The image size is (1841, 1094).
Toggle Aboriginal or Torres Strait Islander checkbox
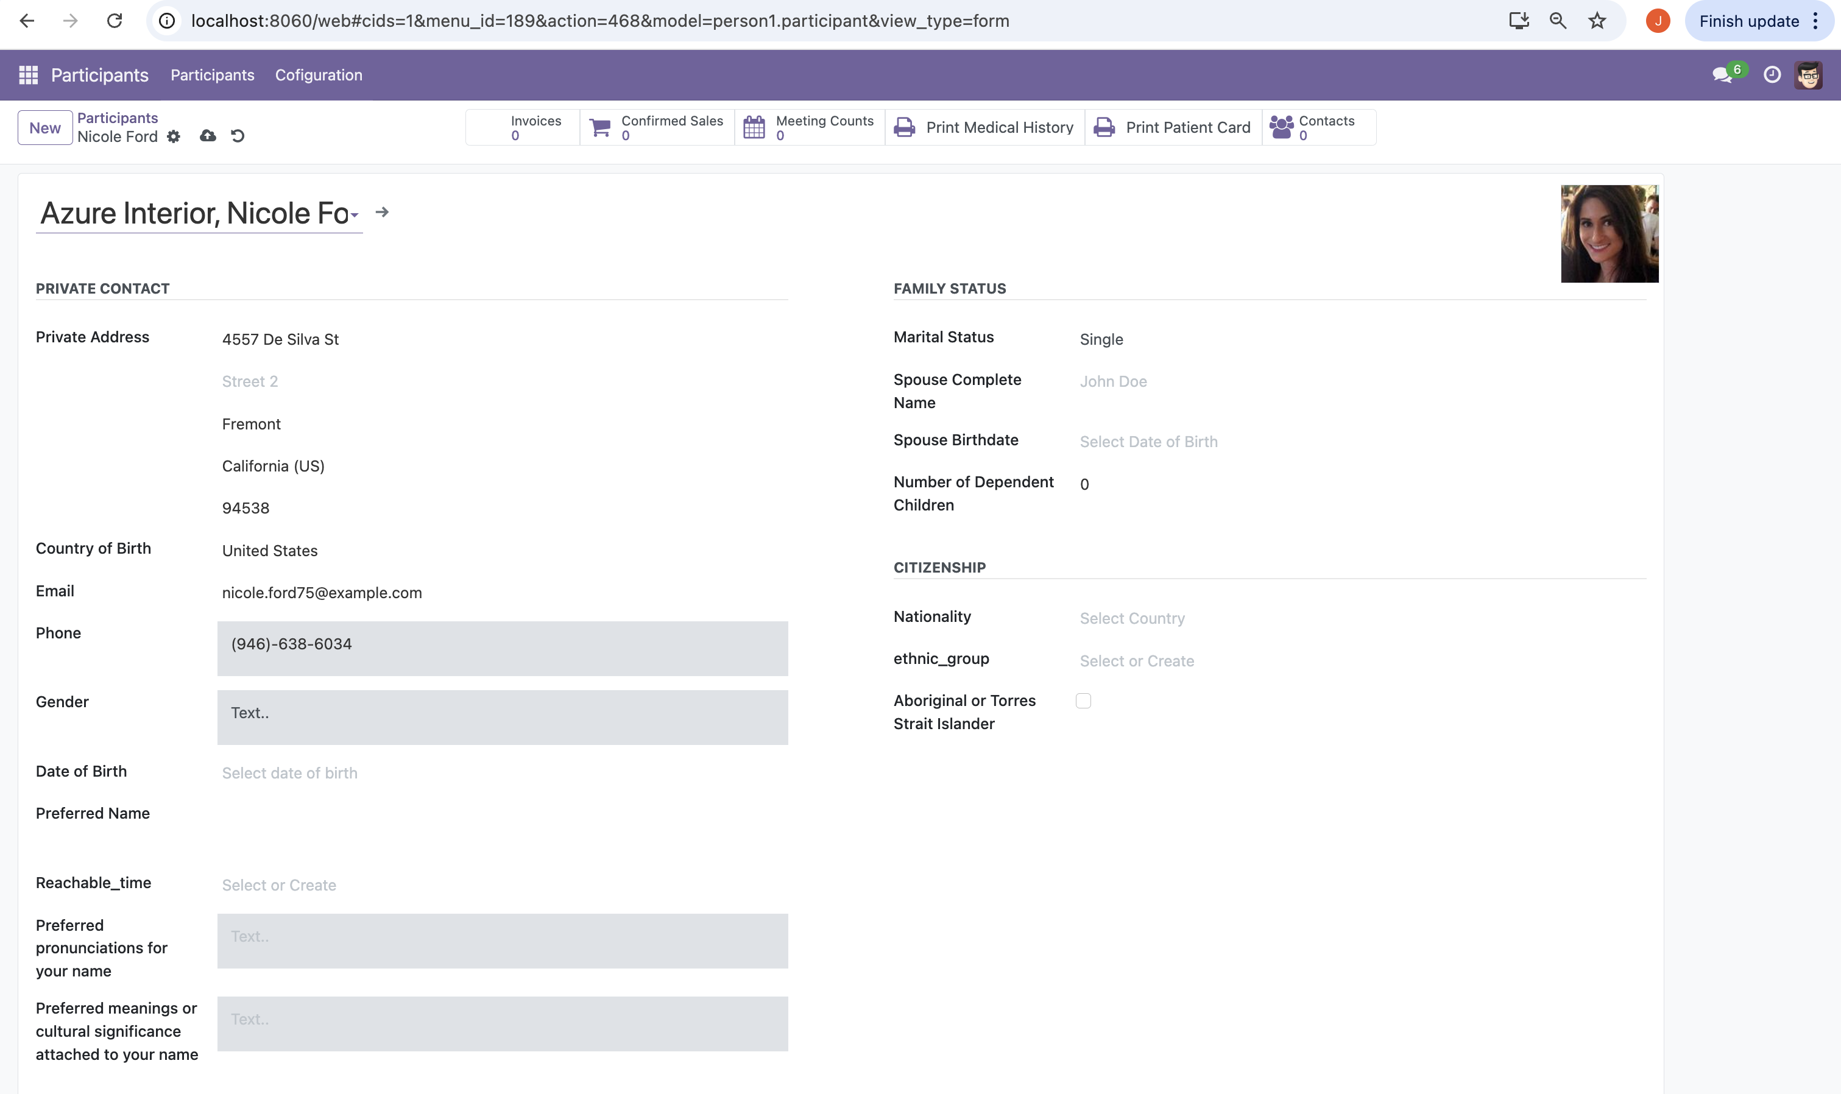point(1083,701)
